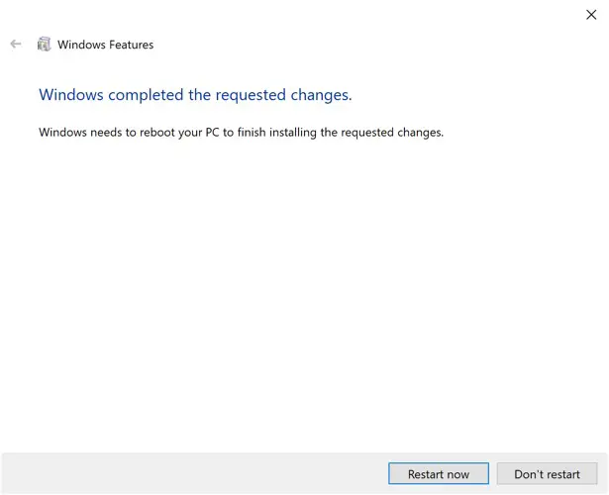Click the reboot notice message text

tap(241, 132)
